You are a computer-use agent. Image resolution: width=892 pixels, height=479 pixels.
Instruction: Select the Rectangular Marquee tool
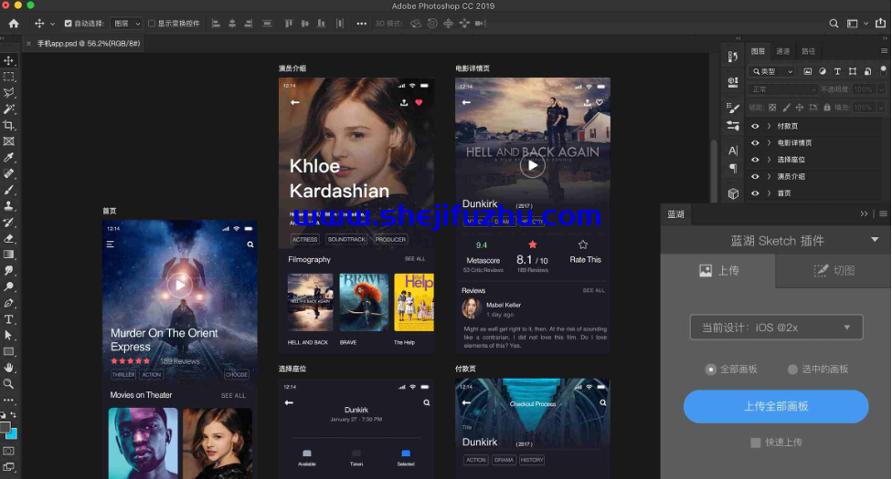click(x=8, y=76)
